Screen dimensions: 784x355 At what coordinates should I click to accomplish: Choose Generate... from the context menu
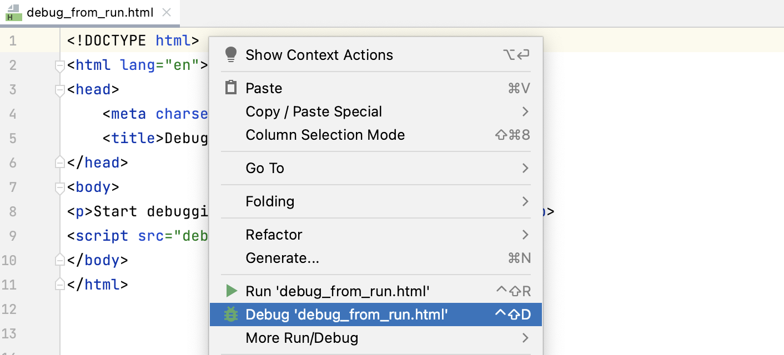point(283,258)
